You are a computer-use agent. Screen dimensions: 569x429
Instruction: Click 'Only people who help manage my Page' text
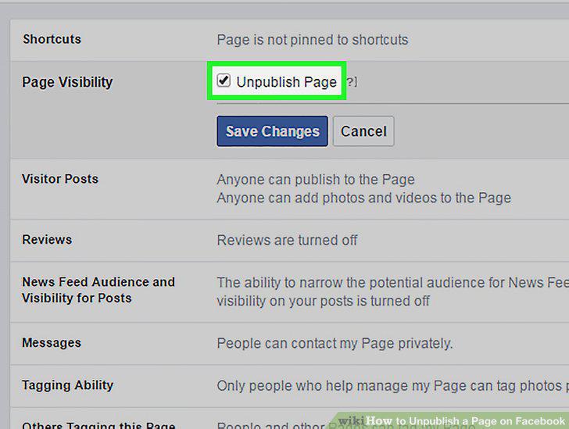click(392, 386)
